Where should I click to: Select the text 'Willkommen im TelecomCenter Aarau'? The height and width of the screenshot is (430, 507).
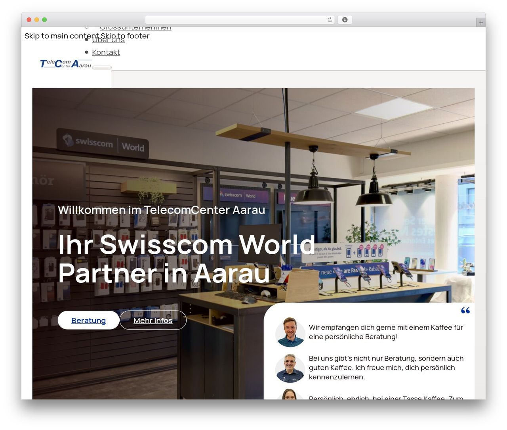click(x=162, y=210)
